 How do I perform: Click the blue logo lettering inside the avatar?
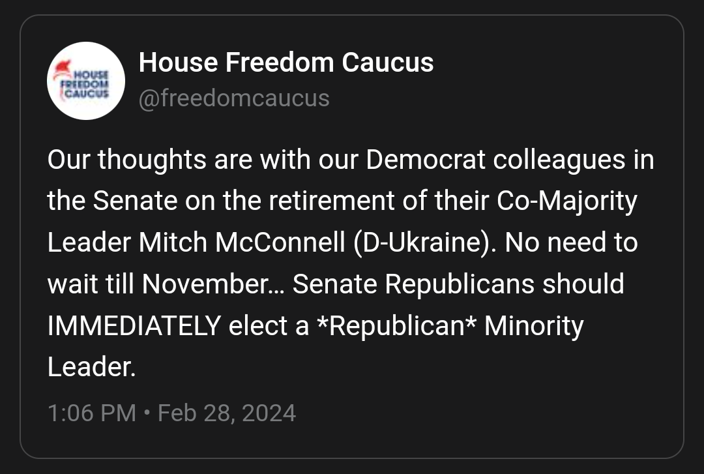[86, 84]
